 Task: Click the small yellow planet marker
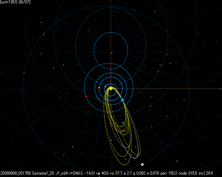pos(99,88)
